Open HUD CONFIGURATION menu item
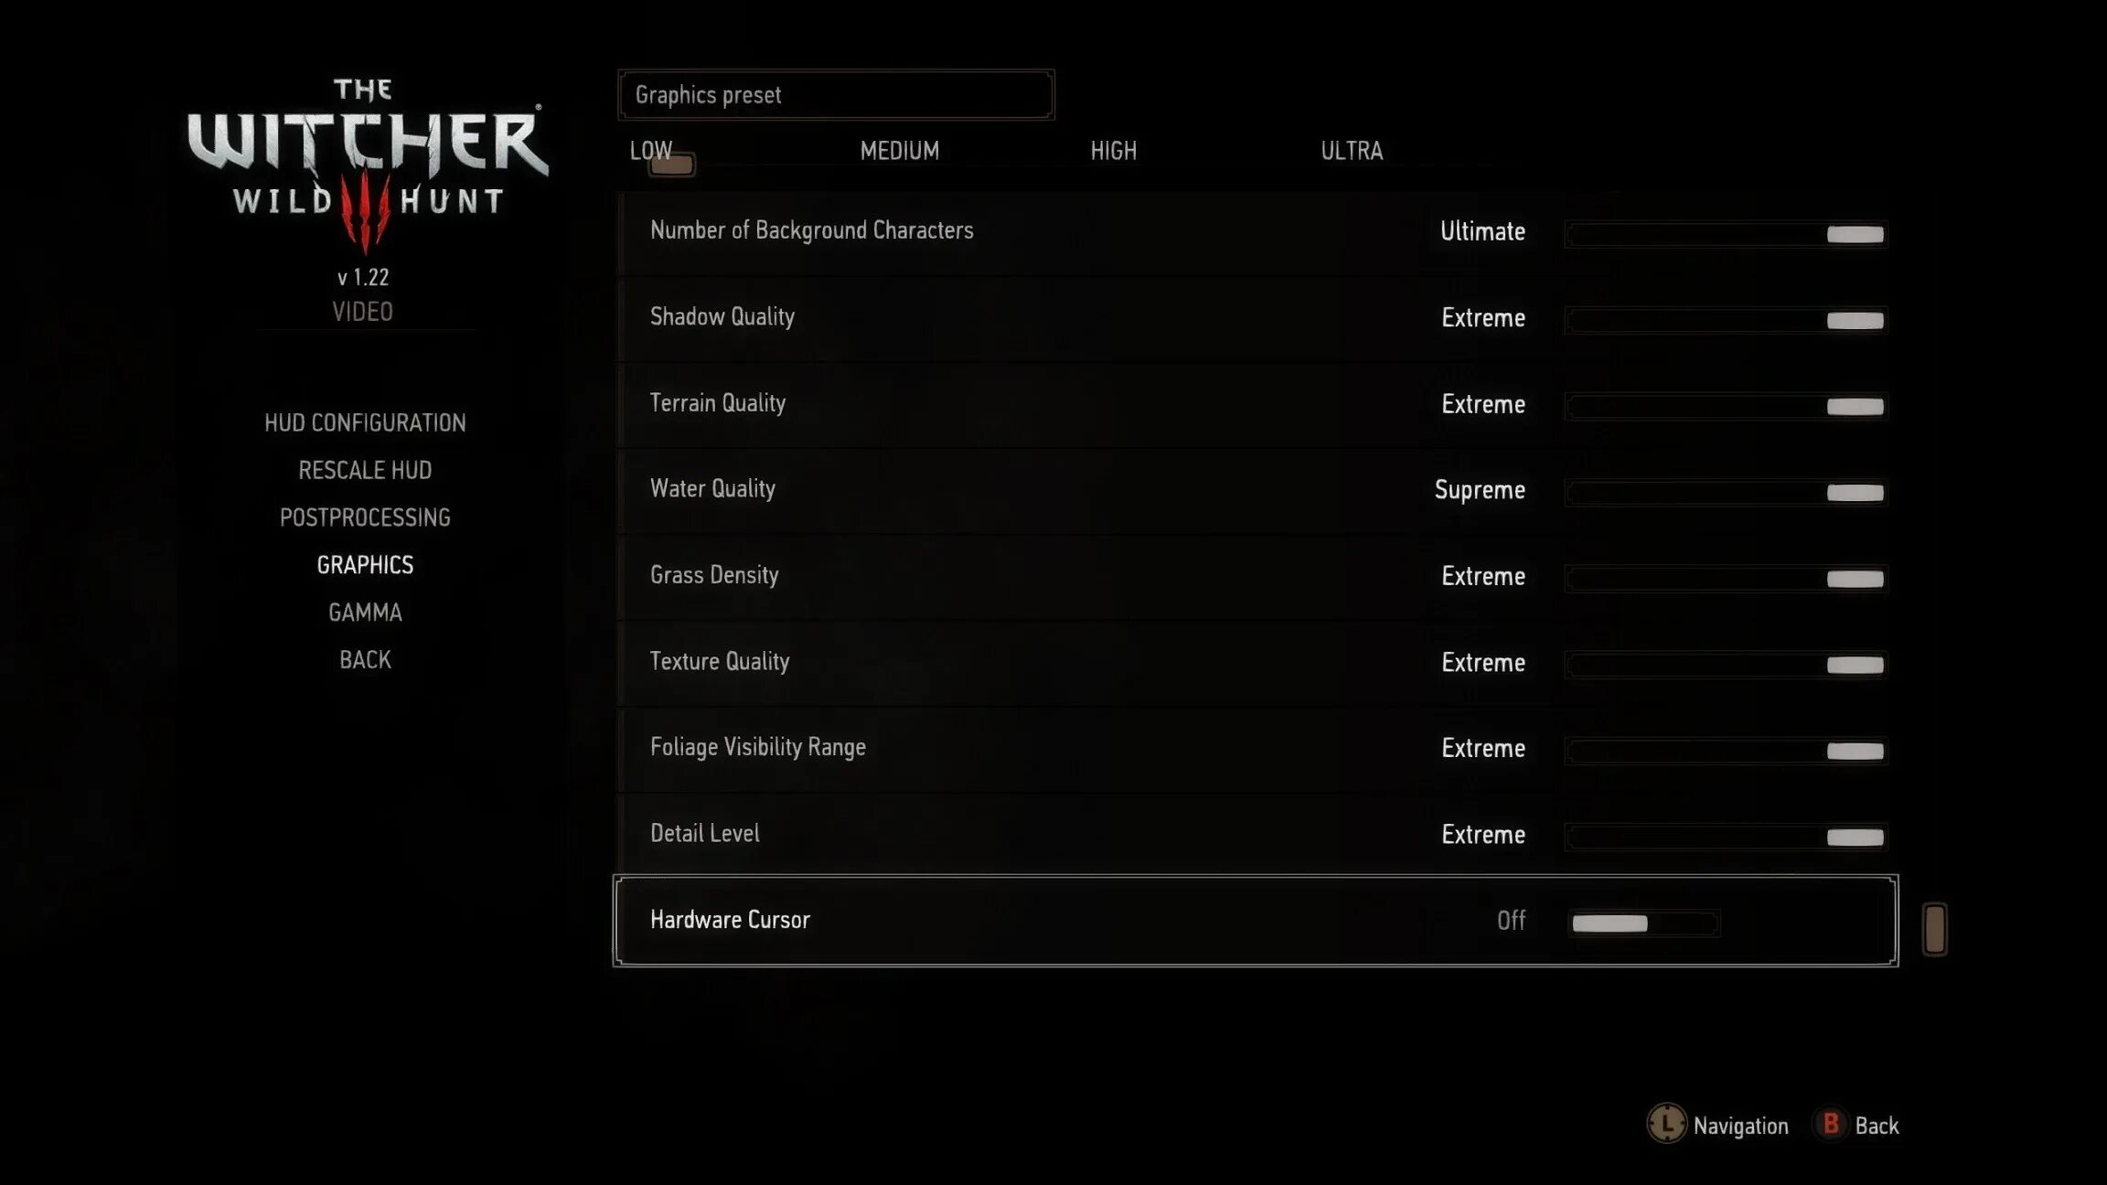This screenshot has height=1185, width=2107. point(365,422)
